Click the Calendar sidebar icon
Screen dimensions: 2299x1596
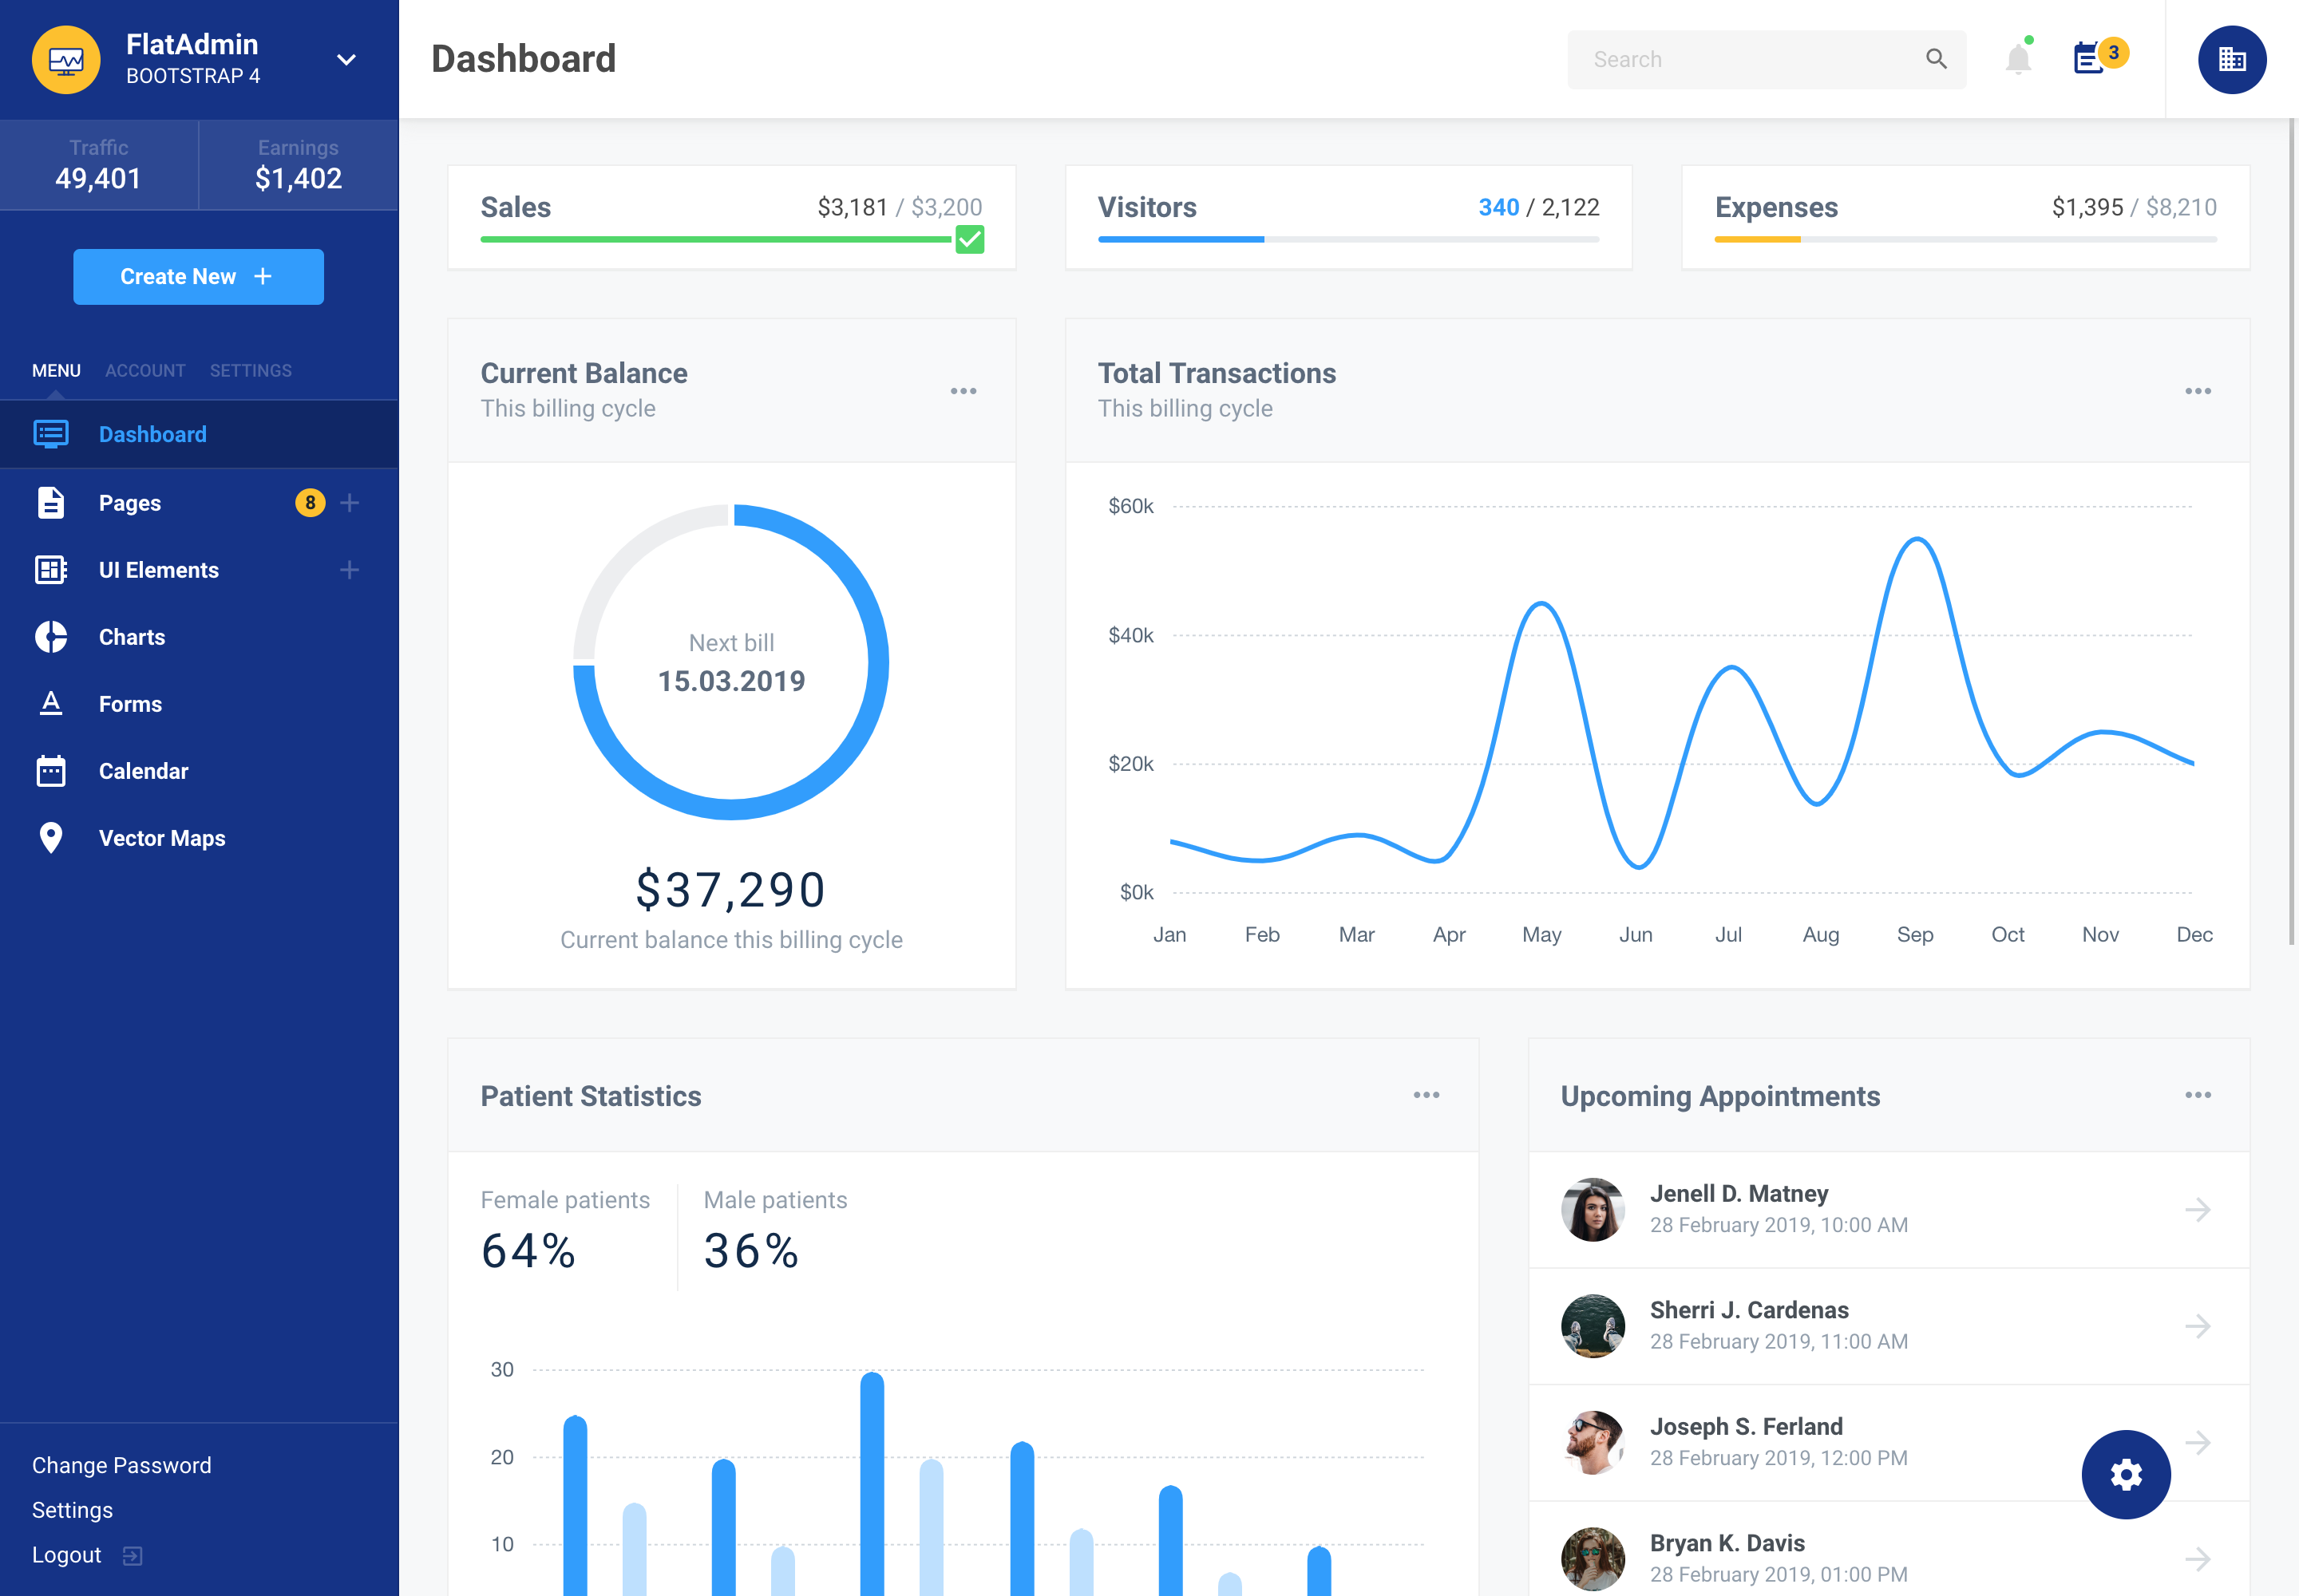coord(51,771)
